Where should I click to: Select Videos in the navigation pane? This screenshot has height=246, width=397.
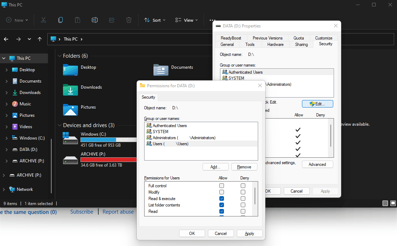26,126
